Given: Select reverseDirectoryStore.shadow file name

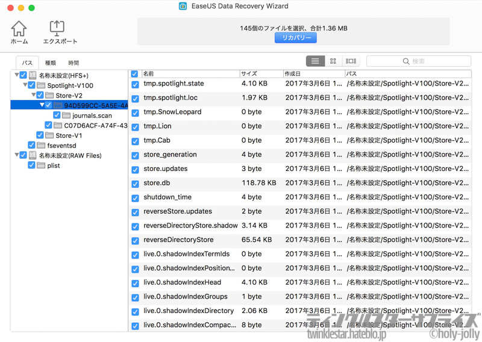Looking at the screenshot, I should pyautogui.click(x=190, y=226).
